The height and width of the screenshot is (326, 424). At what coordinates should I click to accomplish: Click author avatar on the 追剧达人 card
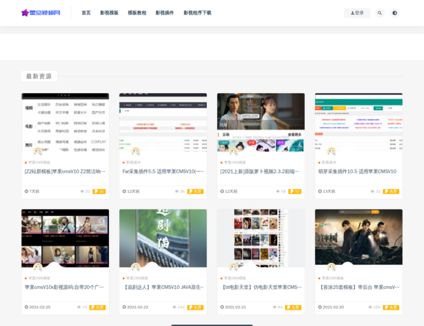pyautogui.click(x=136, y=267)
